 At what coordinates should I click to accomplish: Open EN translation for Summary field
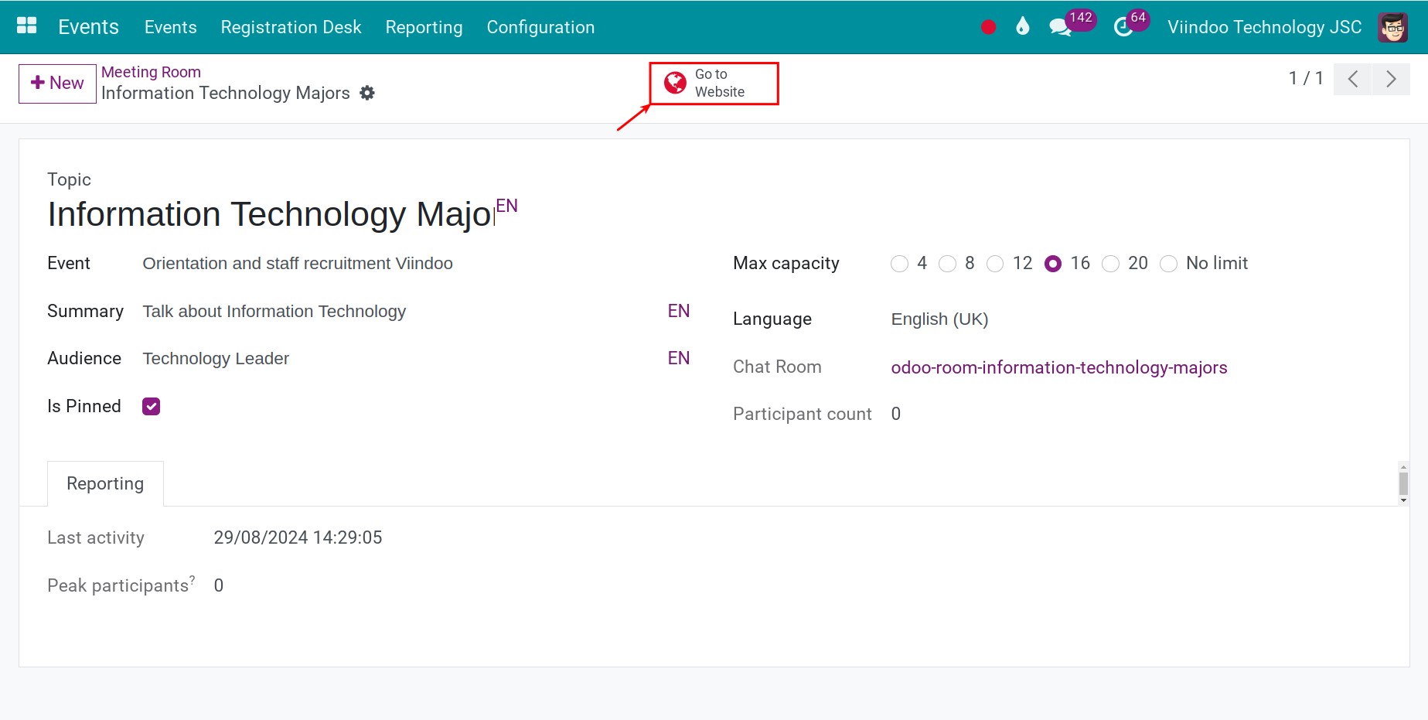678,311
